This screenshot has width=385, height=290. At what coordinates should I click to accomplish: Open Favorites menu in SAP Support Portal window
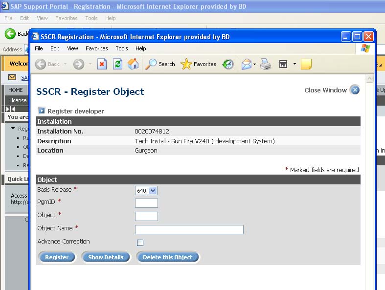click(x=67, y=18)
